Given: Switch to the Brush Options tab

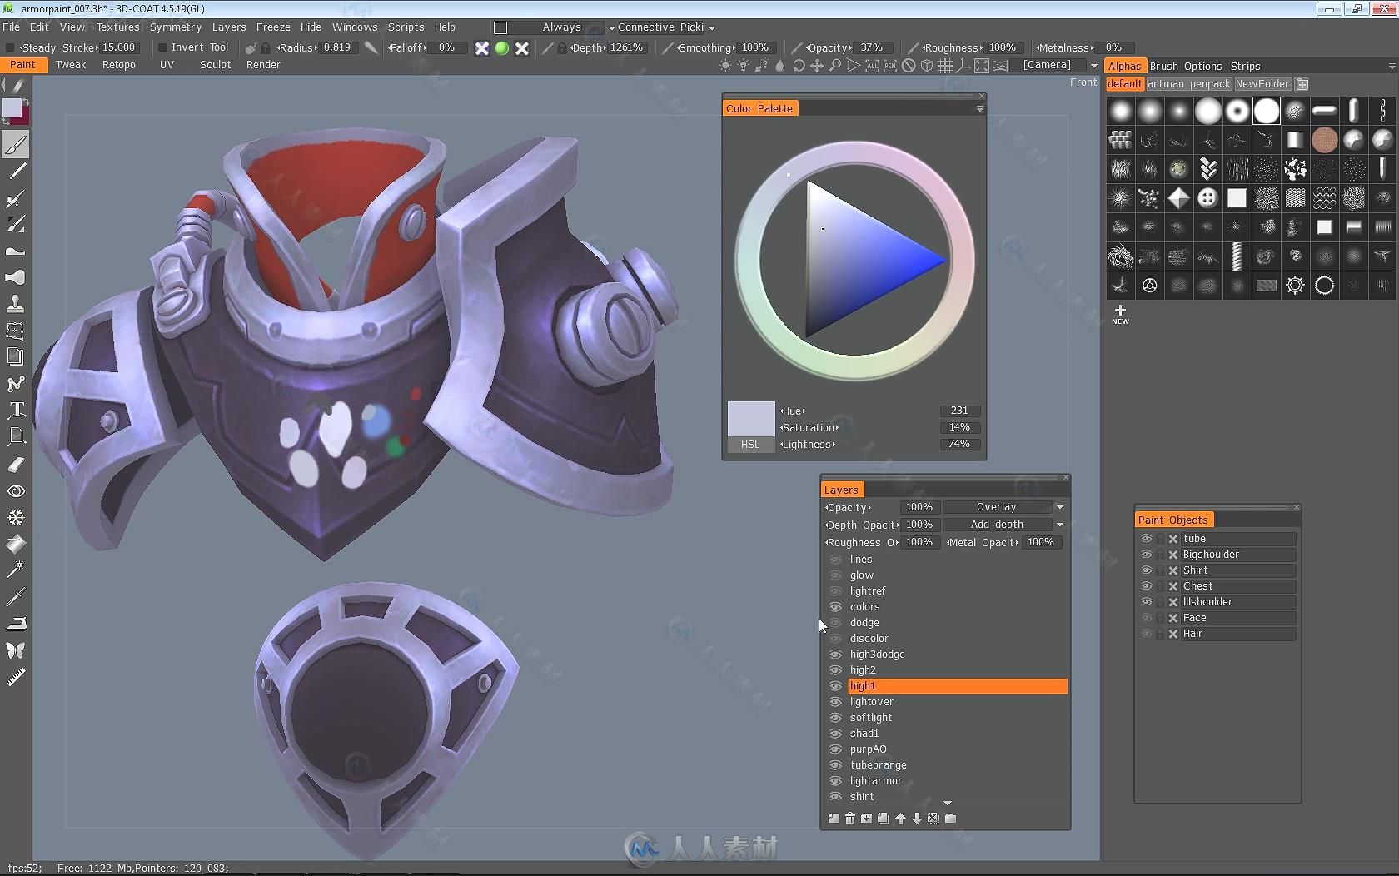Looking at the screenshot, I should point(1186,67).
